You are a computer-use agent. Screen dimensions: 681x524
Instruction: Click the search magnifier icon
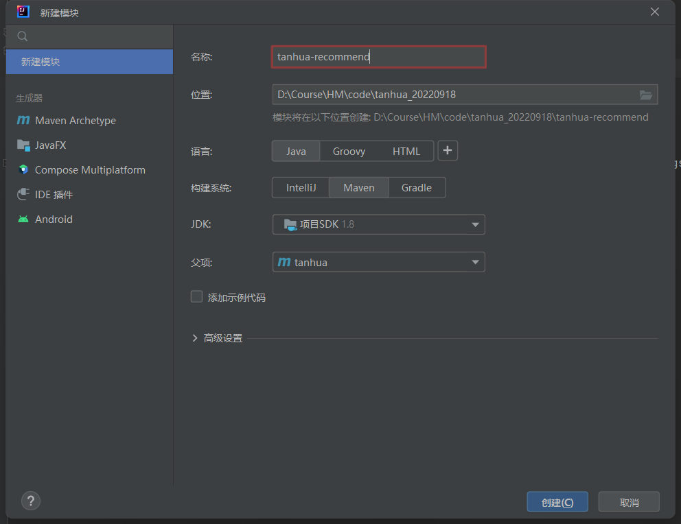22,36
